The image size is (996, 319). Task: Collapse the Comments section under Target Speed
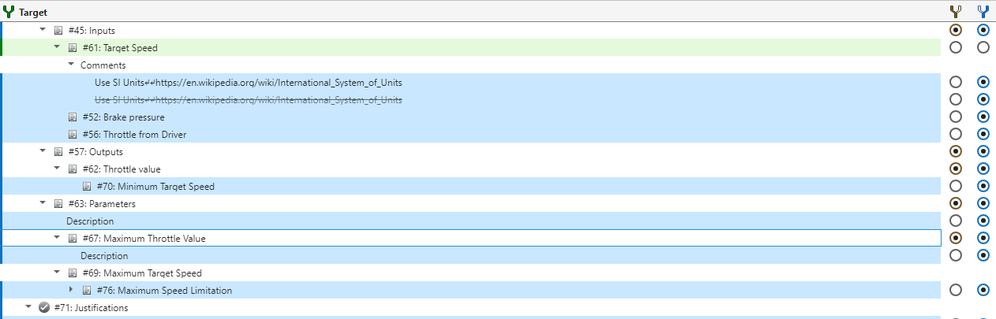coord(71,65)
